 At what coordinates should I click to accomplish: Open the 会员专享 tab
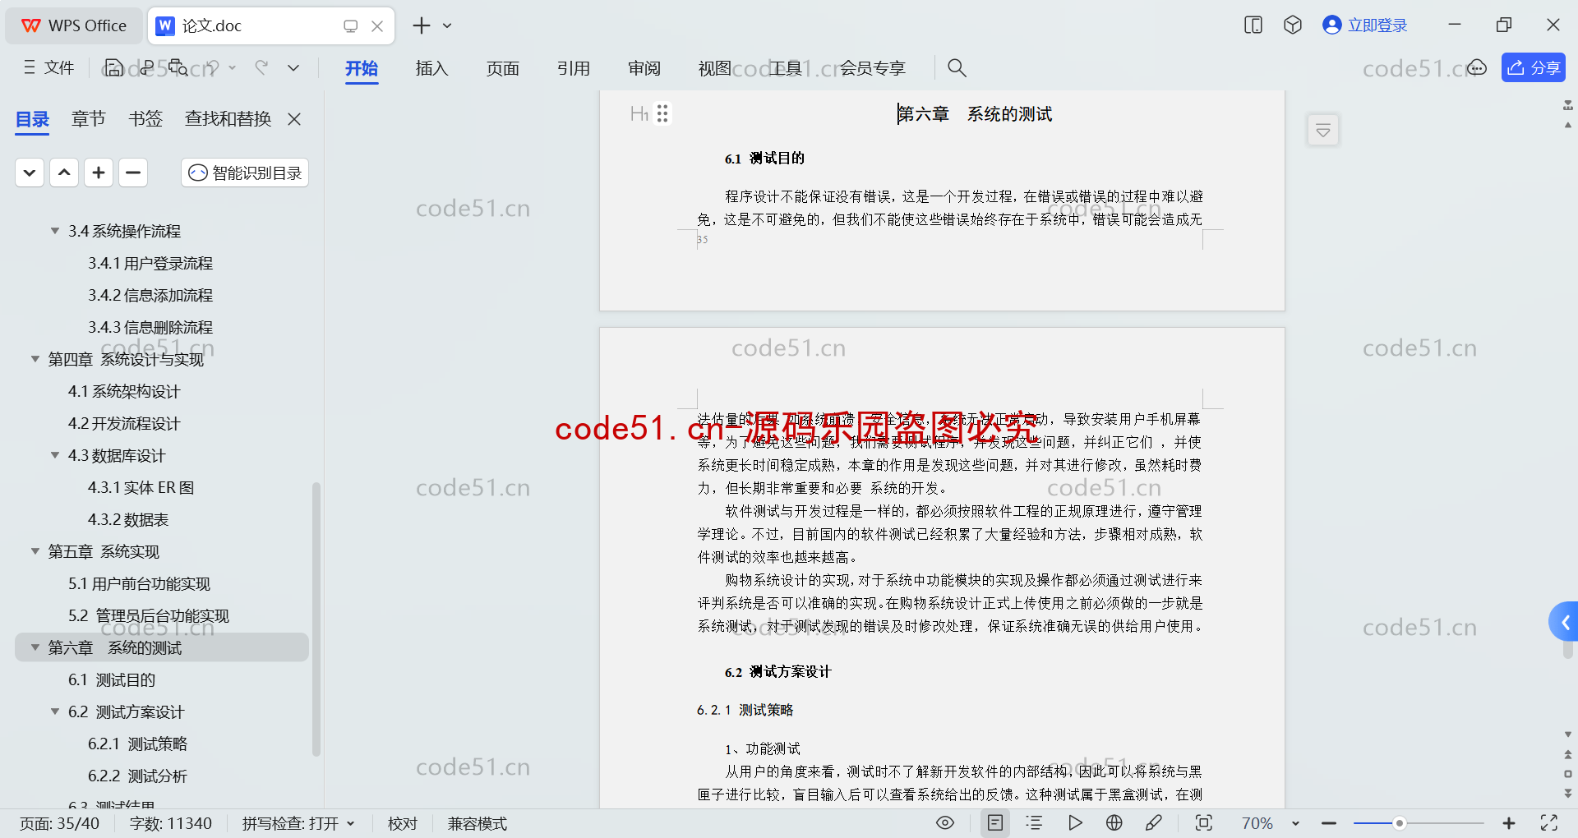tap(872, 68)
